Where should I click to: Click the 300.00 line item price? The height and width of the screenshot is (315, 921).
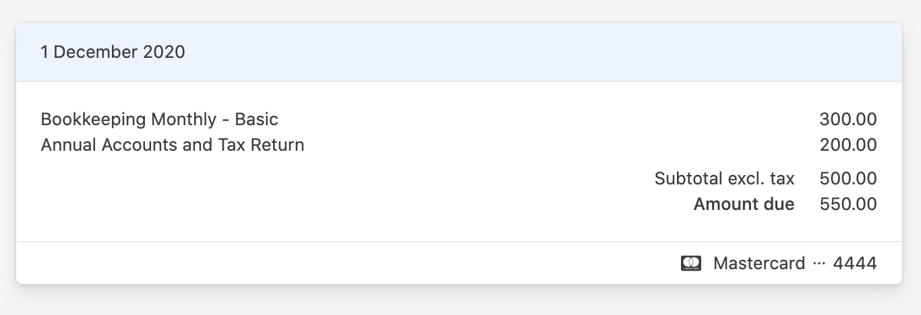coord(848,120)
